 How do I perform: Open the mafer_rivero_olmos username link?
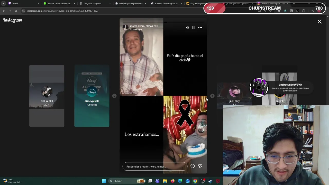(x=141, y=26)
